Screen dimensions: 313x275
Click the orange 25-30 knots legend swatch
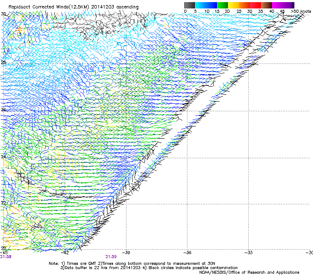(244, 5)
